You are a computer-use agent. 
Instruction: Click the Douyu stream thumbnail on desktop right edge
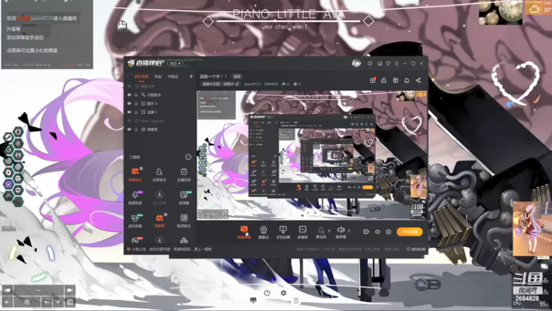(x=531, y=229)
